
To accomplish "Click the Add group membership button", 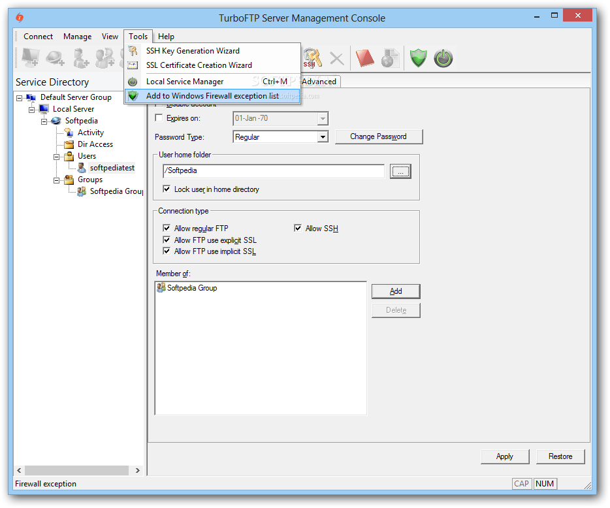I will [x=396, y=291].
